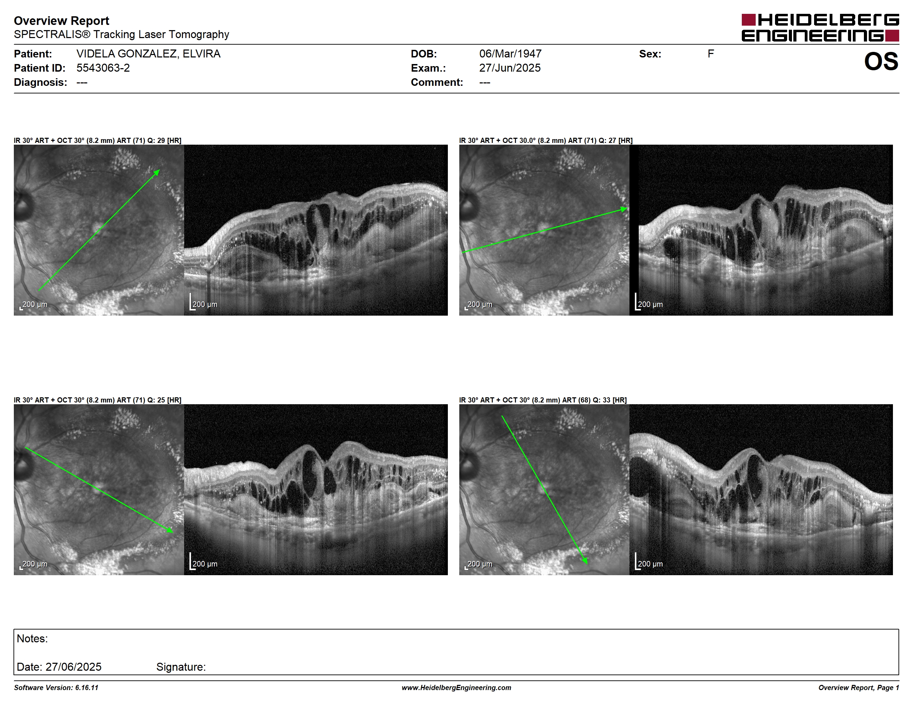913x706 pixels.
Task: Click the Exam date '27/Jun/2025'
Action: 510,68
